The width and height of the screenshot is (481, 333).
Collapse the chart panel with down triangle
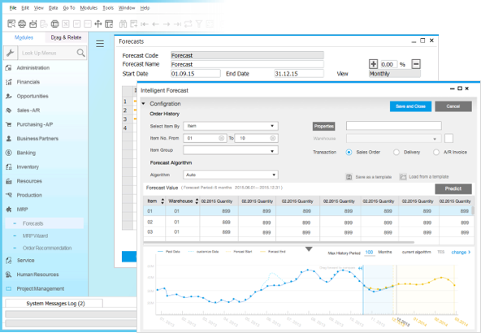click(x=309, y=249)
